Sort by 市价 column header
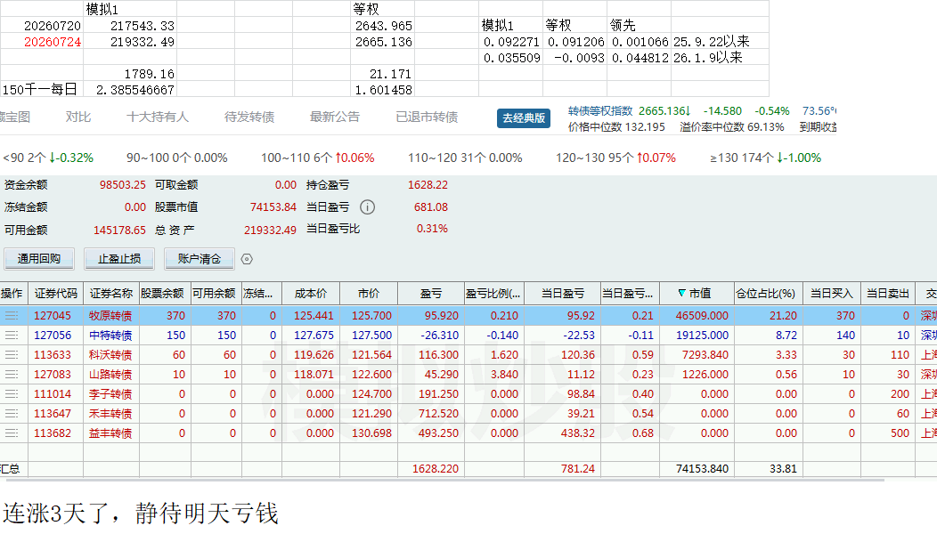Viewport: 937px width, 542px height. tap(369, 293)
